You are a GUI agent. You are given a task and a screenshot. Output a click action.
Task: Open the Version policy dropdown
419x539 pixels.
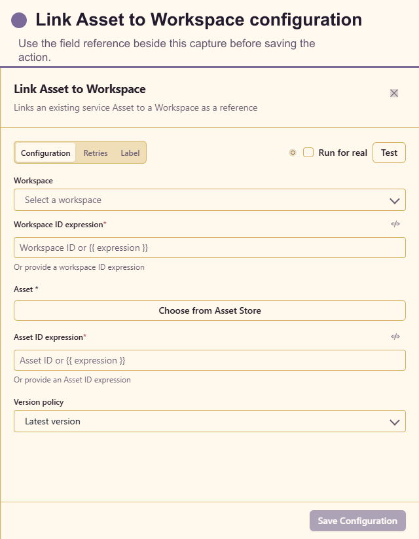(x=209, y=421)
